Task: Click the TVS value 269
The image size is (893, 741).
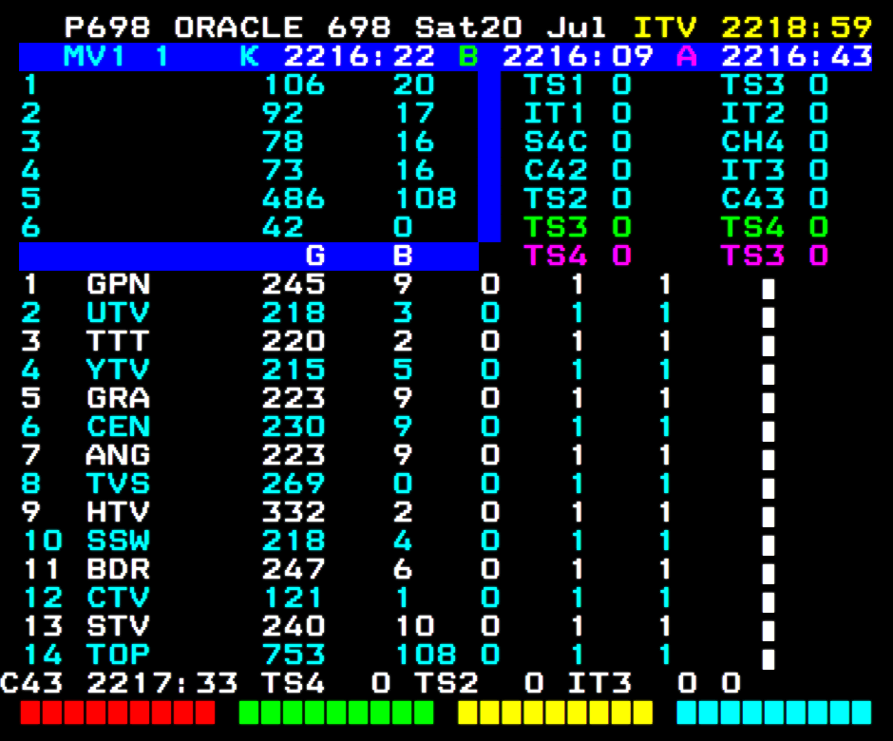Action: pos(294,483)
